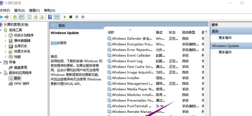Screen dimensions: 252x116
Task: Open the 查看(V) menu
Action: pyautogui.click(x=35, y=10)
